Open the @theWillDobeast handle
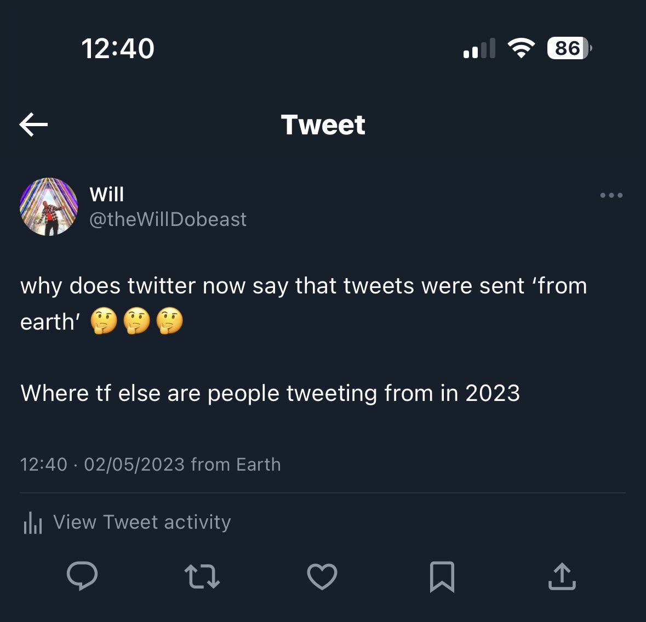Screen dimensions: 646x622 168,219
